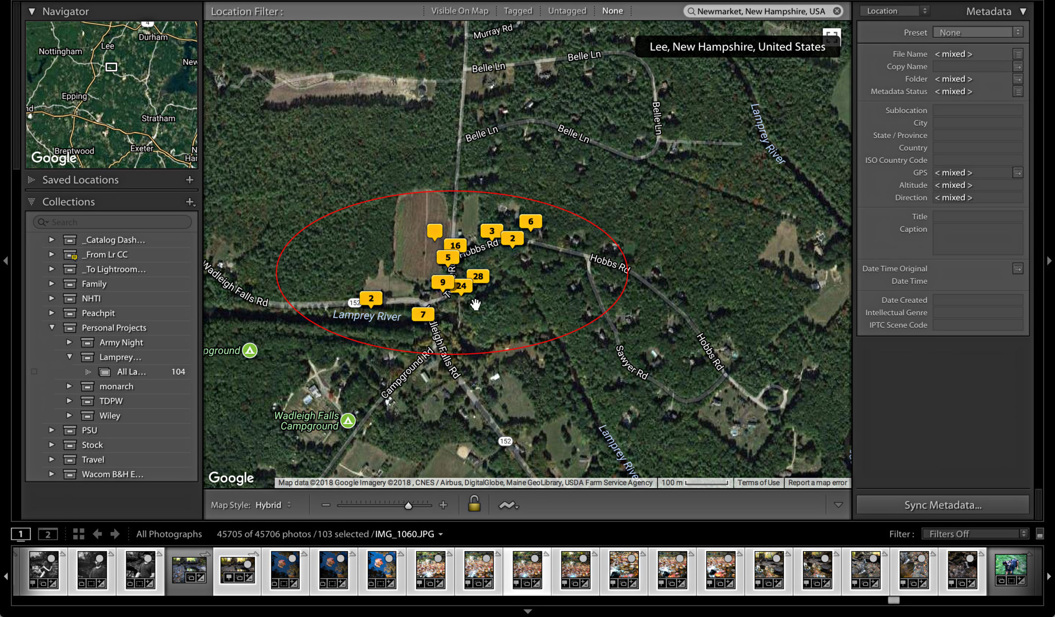Select the grid view icon in filmstrip bar

[79, 534]
